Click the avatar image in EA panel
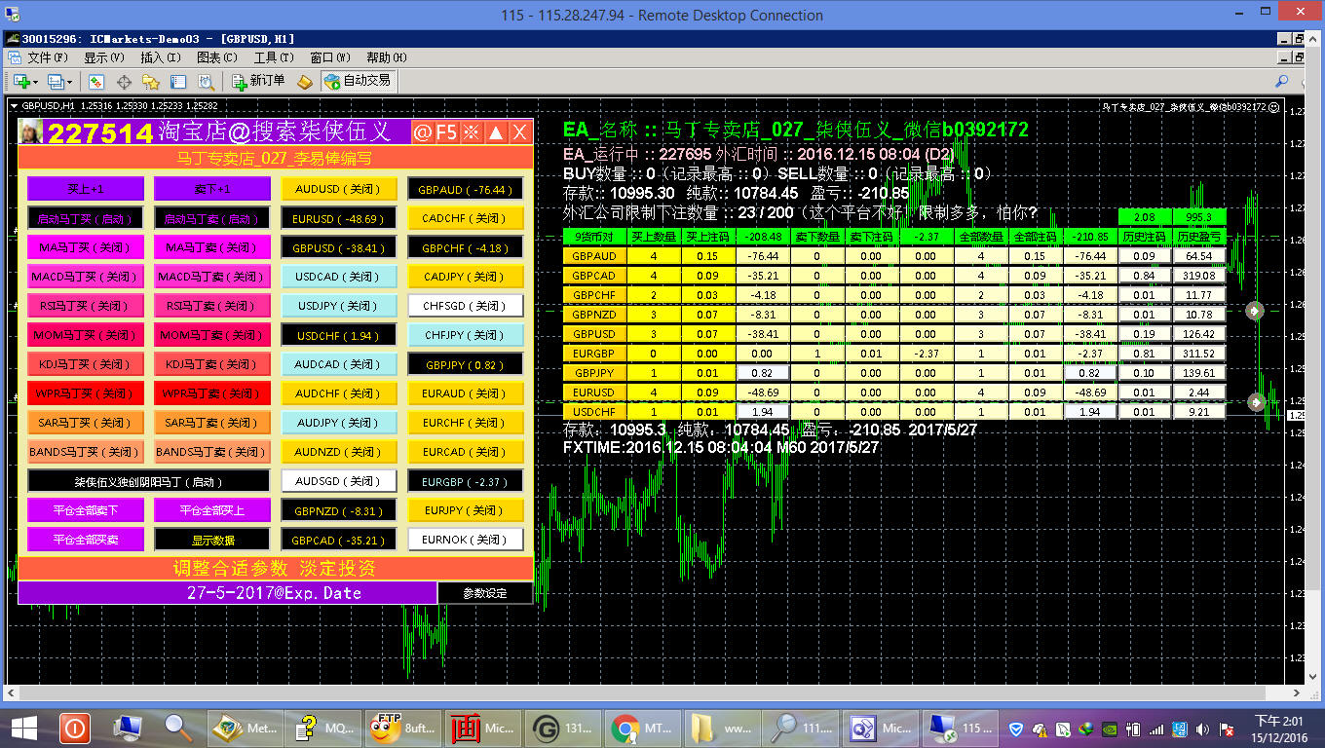This screenshot has height=748, width=1325. 30,131
